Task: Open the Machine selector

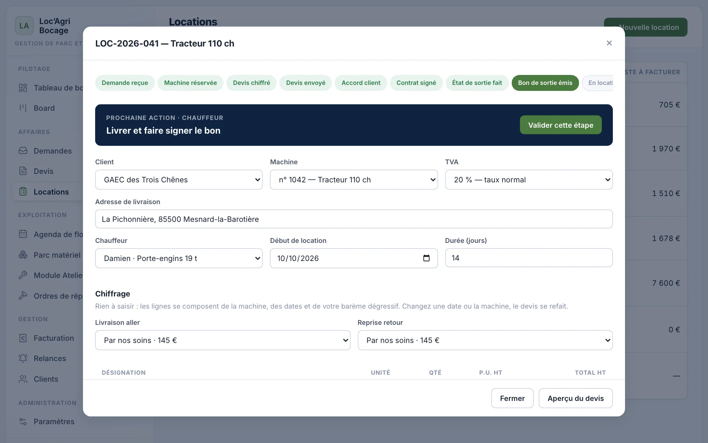Action: click(354, 180)
